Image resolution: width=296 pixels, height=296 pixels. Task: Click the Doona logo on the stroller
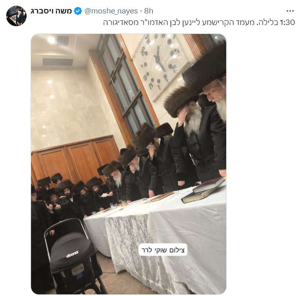click(x=72, y=254)
